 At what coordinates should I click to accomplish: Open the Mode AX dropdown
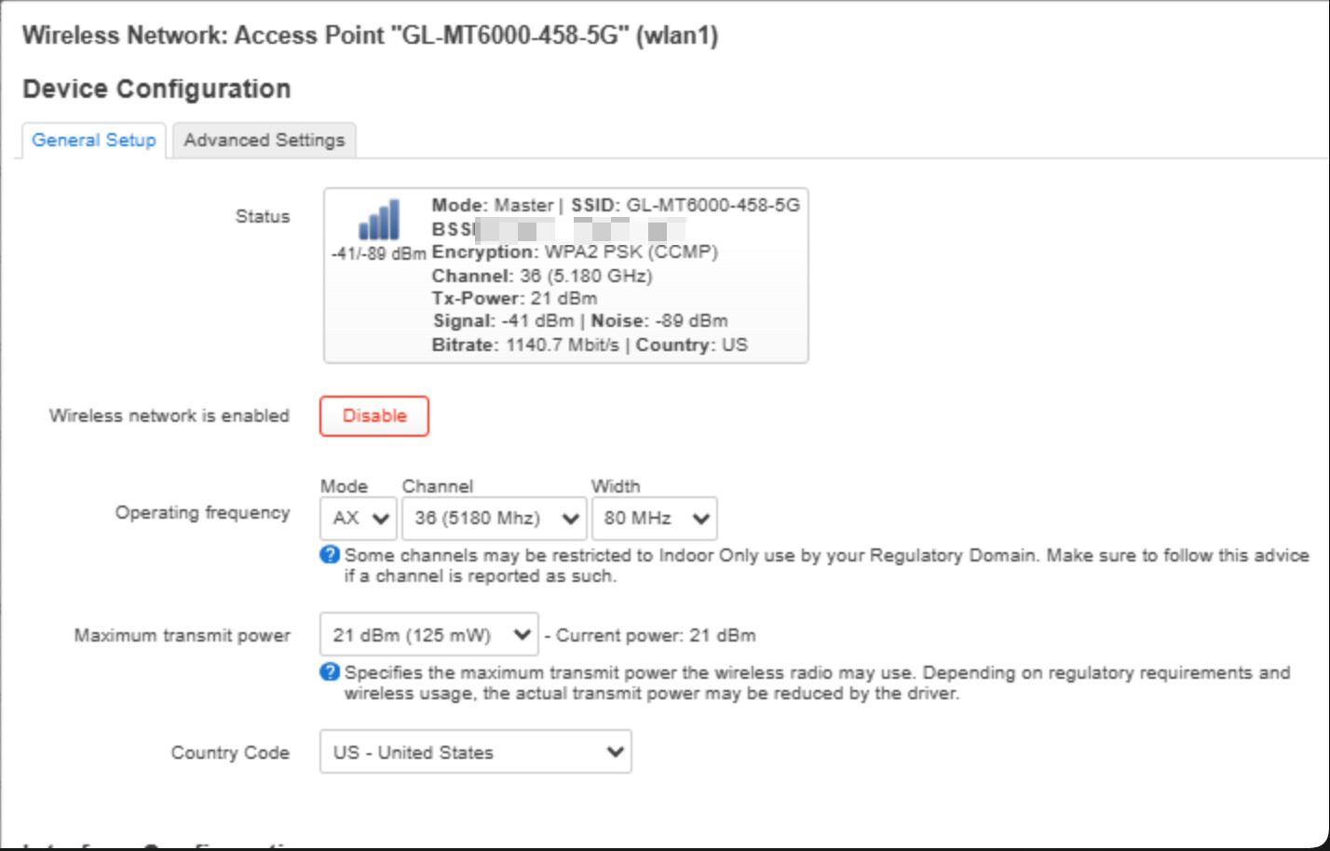pyautogui.click(x=359, y=519)
